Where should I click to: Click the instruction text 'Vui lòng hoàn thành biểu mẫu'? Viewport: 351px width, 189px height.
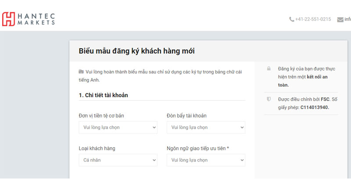(116, 72)
